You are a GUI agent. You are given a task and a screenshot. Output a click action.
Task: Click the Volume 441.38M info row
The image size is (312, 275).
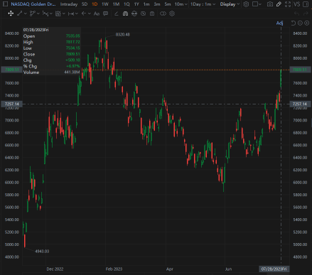click(x=52, y=72)
